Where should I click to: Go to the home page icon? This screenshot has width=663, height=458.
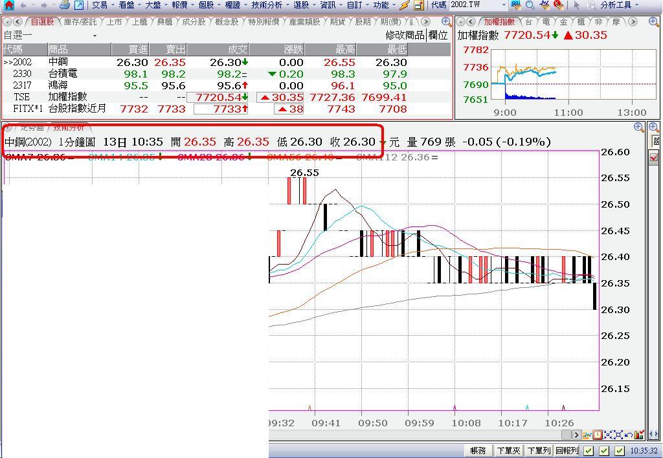click(8, 5)
